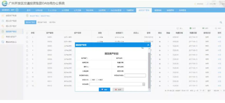This screenshot has height=103, width=225.
Task: Click the page number field in pagination
Action: point(221,90)
